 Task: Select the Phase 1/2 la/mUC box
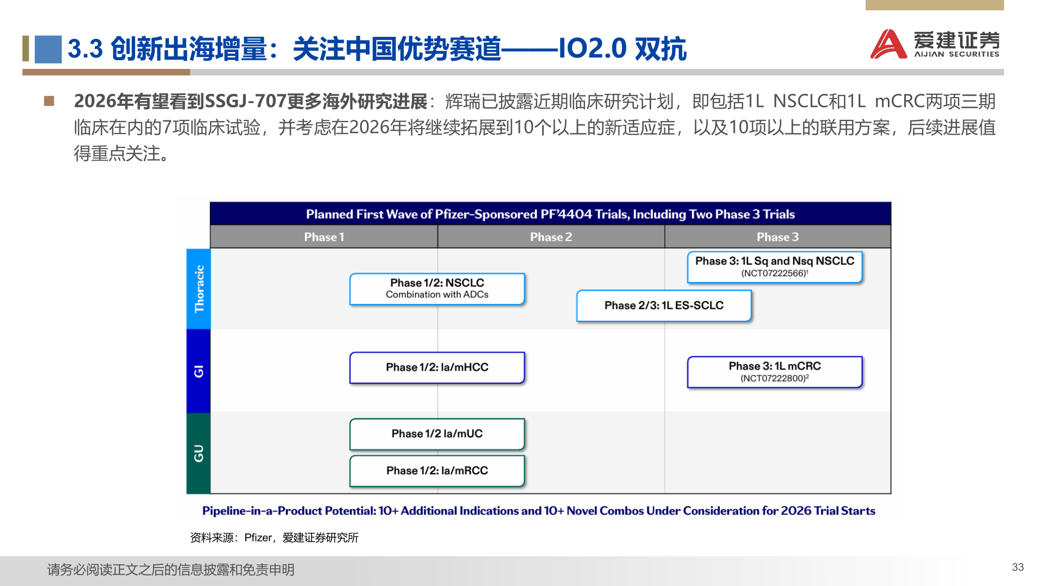(437, 434)
